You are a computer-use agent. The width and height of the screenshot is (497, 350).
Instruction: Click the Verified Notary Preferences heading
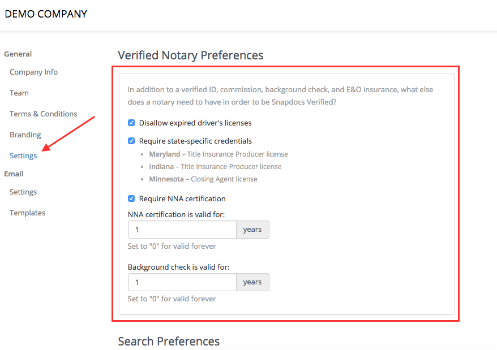click(190, 55)
